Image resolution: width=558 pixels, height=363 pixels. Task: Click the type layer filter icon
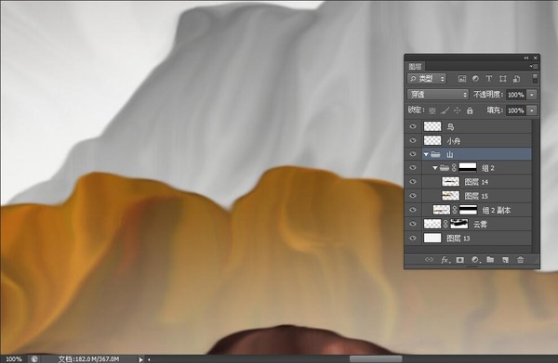489,79
